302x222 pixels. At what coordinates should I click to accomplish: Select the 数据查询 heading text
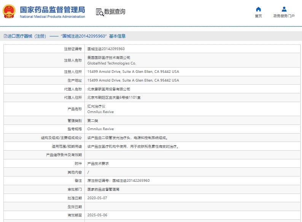pos(114,12)
